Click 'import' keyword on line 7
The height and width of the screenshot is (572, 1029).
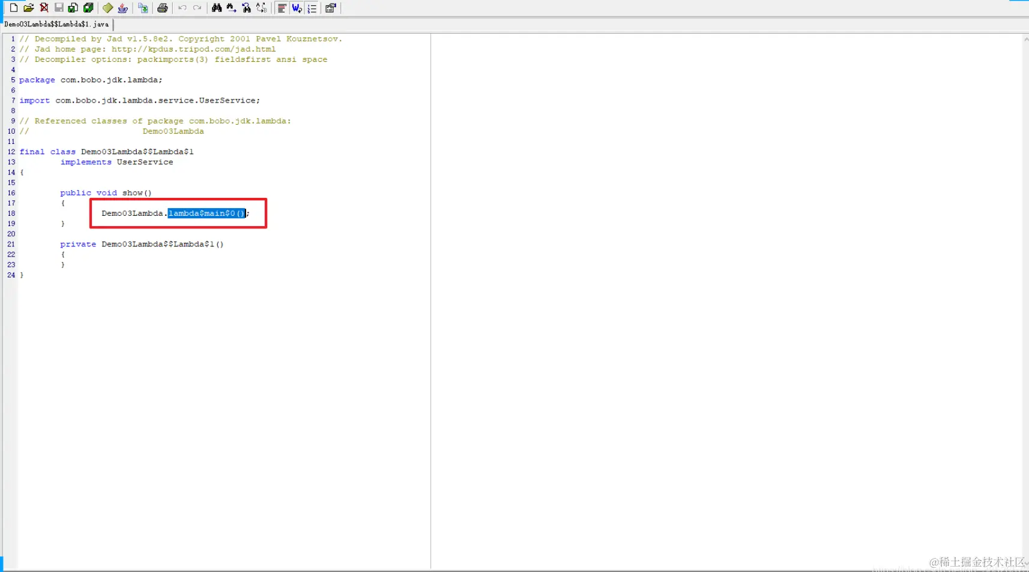pyautogui.click(x=34, y=100)
